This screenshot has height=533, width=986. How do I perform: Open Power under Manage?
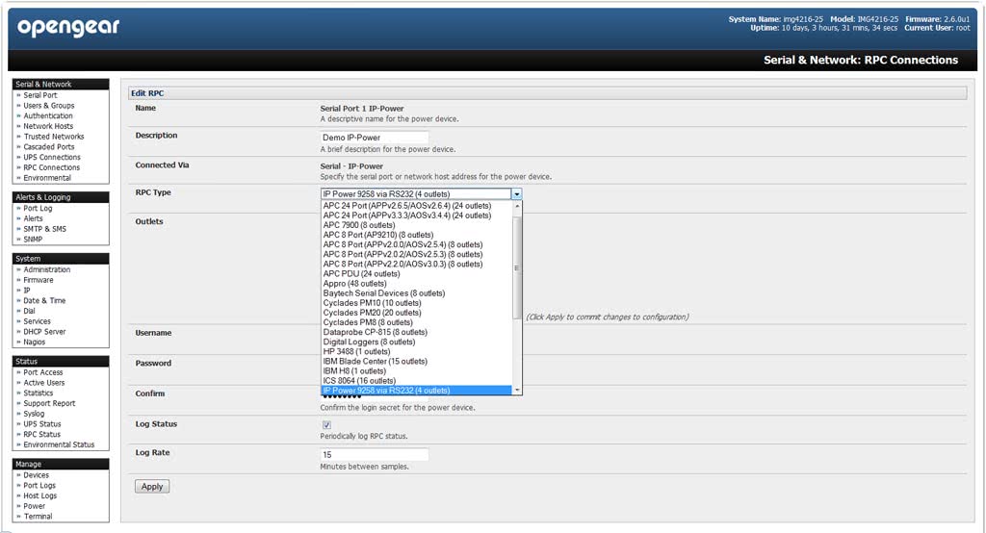click(34, 506)
